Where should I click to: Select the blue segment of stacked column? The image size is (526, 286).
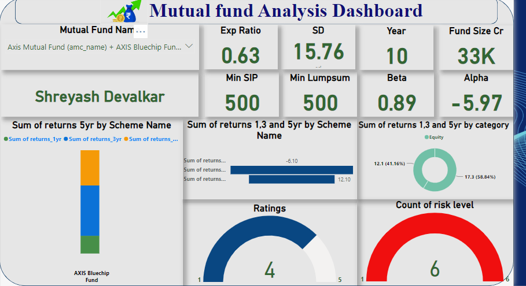[90, 210]
